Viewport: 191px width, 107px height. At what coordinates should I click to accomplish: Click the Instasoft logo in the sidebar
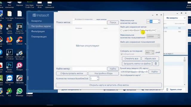41,15
